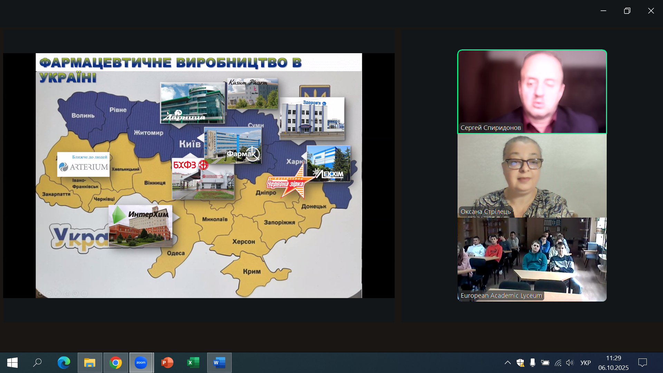Screen dimensions: 663x373
Task: Click the microphone tray icon
Action: (x=532, y=363)
